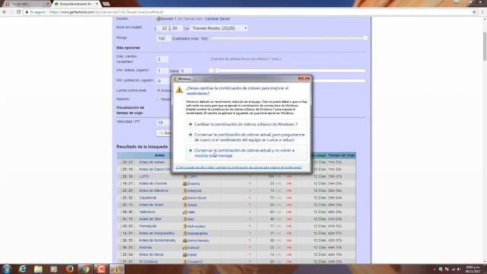Open the 'Sailor Moon' player link
The height and width of the screenshot is (274, 487).
click(x=196, y=198)
